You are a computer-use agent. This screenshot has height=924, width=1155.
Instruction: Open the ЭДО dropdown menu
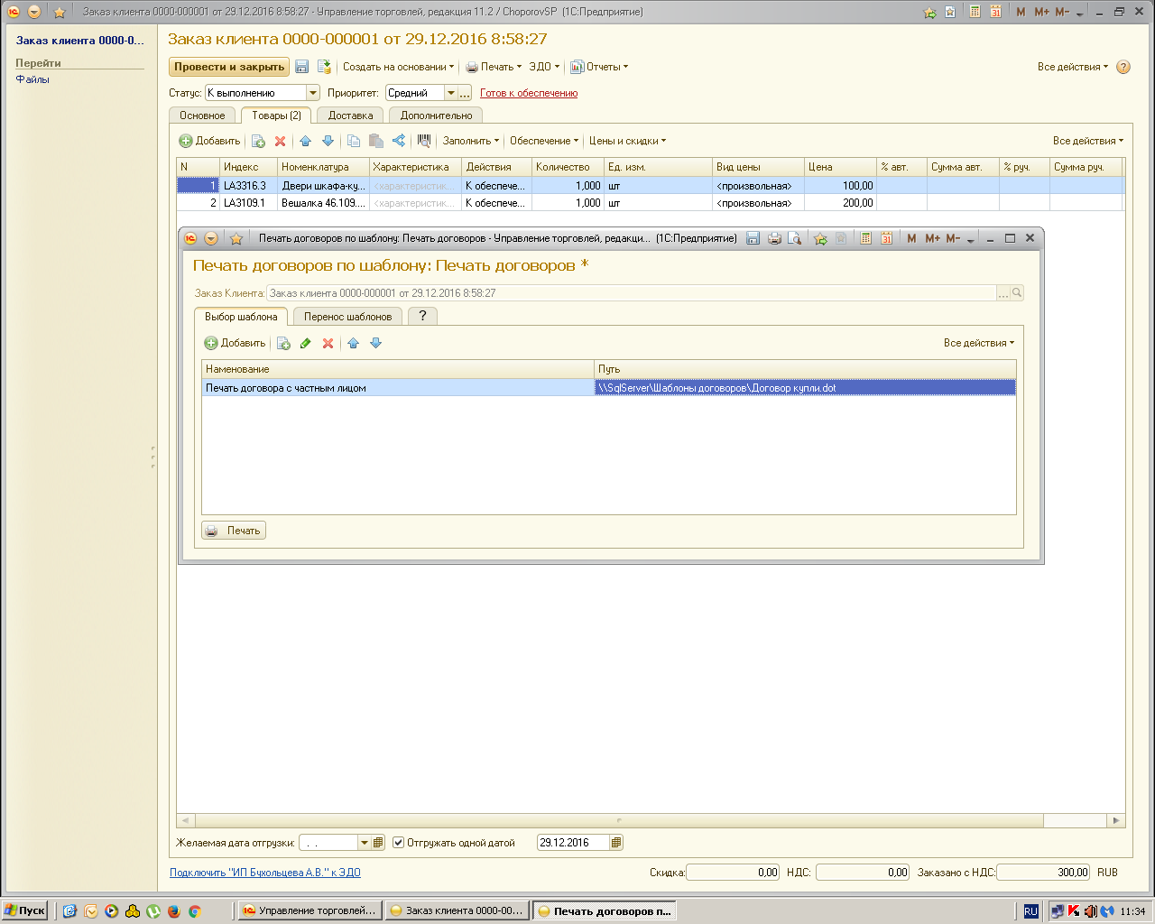pyautogui.click(x=544, y=67)
